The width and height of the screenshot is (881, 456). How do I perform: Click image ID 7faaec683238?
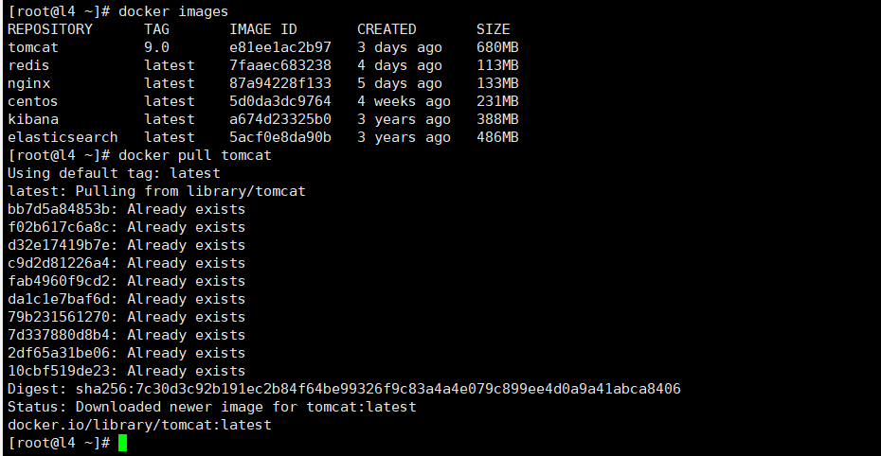click(x=280, y=65)
